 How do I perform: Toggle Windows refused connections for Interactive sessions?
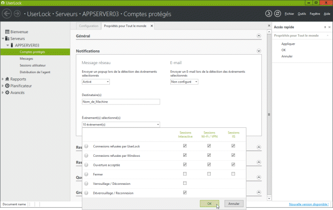click(x=185, y=155)
